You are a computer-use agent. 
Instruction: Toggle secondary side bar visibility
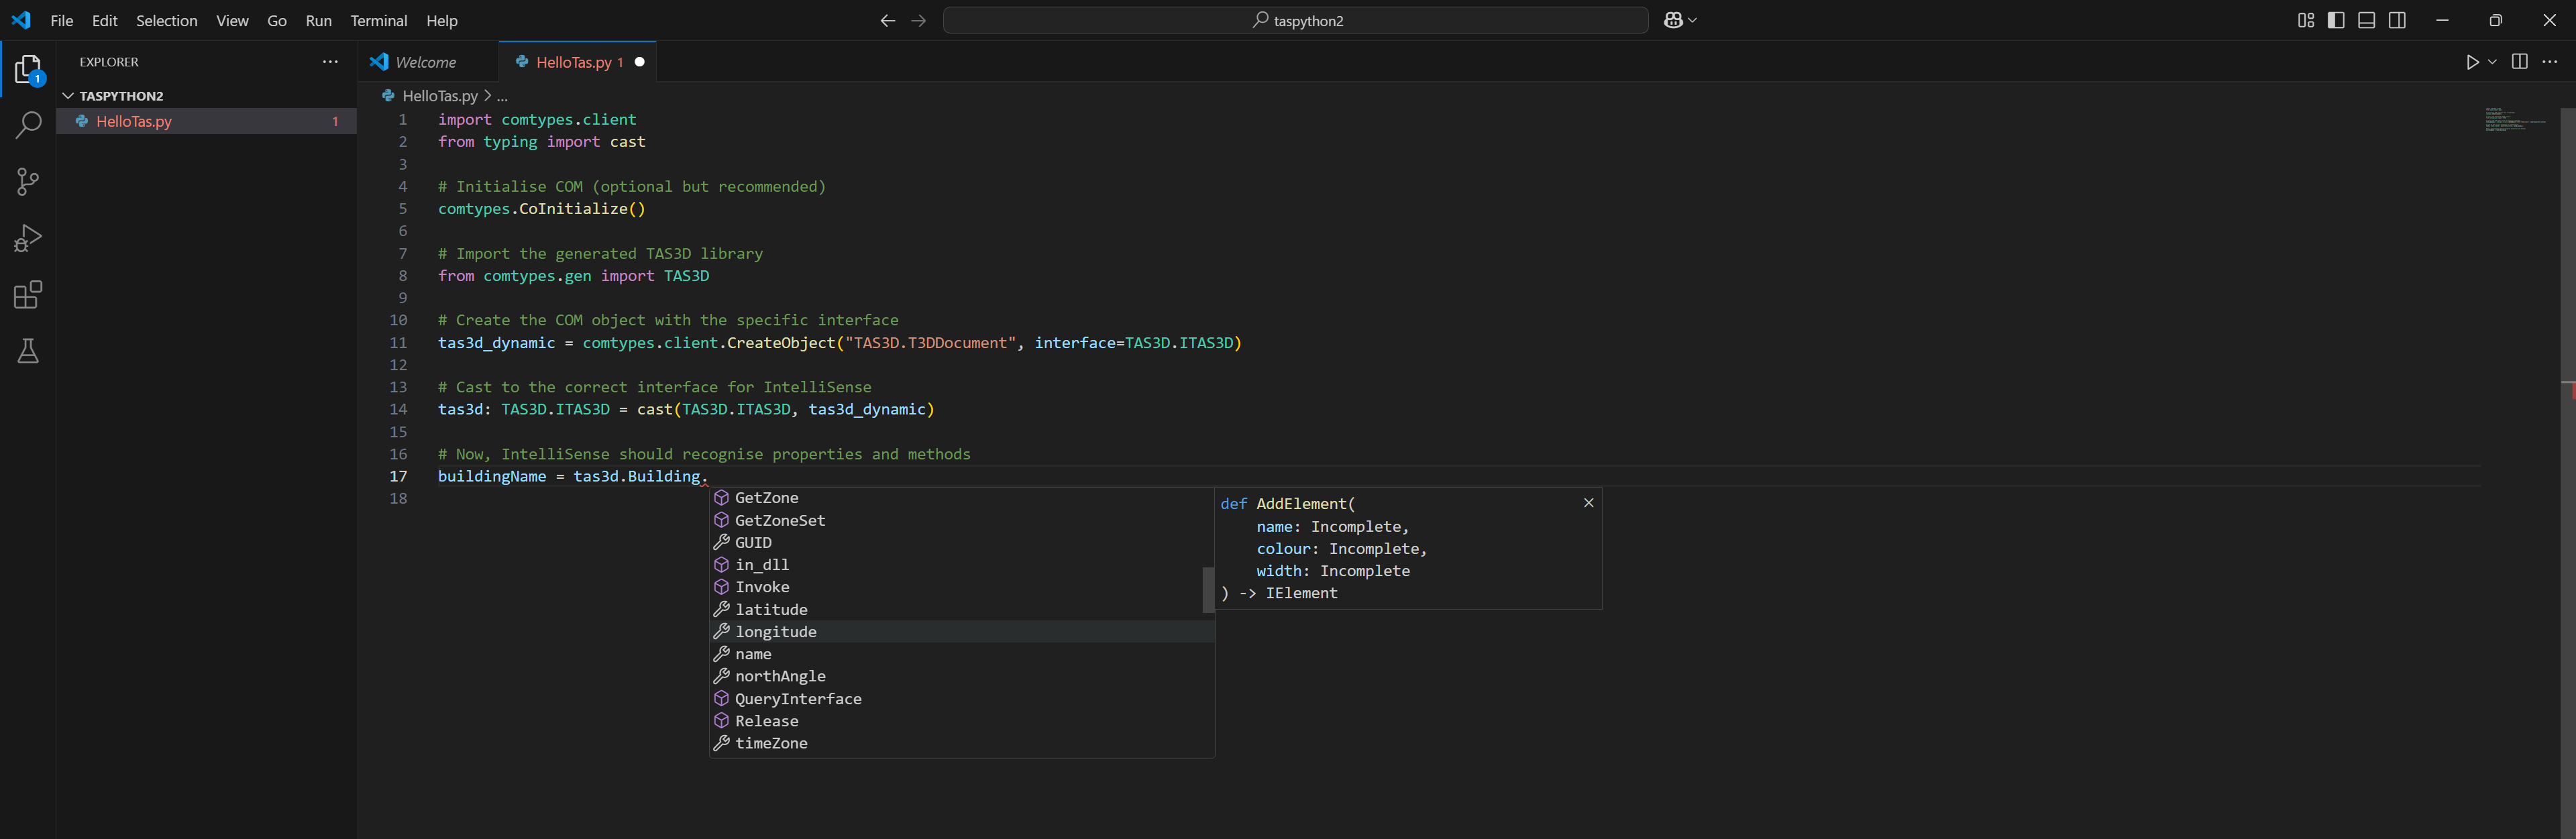pos(2397,20)
